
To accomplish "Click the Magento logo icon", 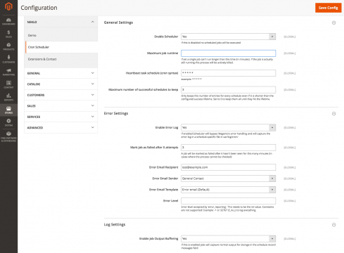I will [8, 6].
